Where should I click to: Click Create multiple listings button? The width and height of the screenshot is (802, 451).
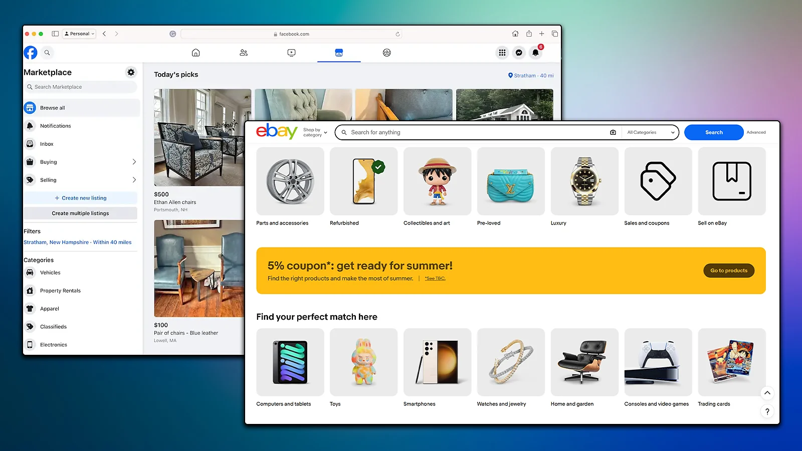80,213
